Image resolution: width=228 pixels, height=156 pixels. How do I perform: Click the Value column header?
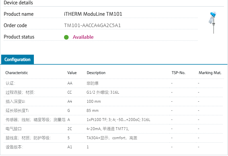pyautogui.click(x=72, y=73)
